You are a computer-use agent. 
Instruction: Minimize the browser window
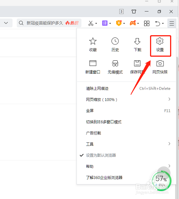pyautogui.click(x=147, y=11)
